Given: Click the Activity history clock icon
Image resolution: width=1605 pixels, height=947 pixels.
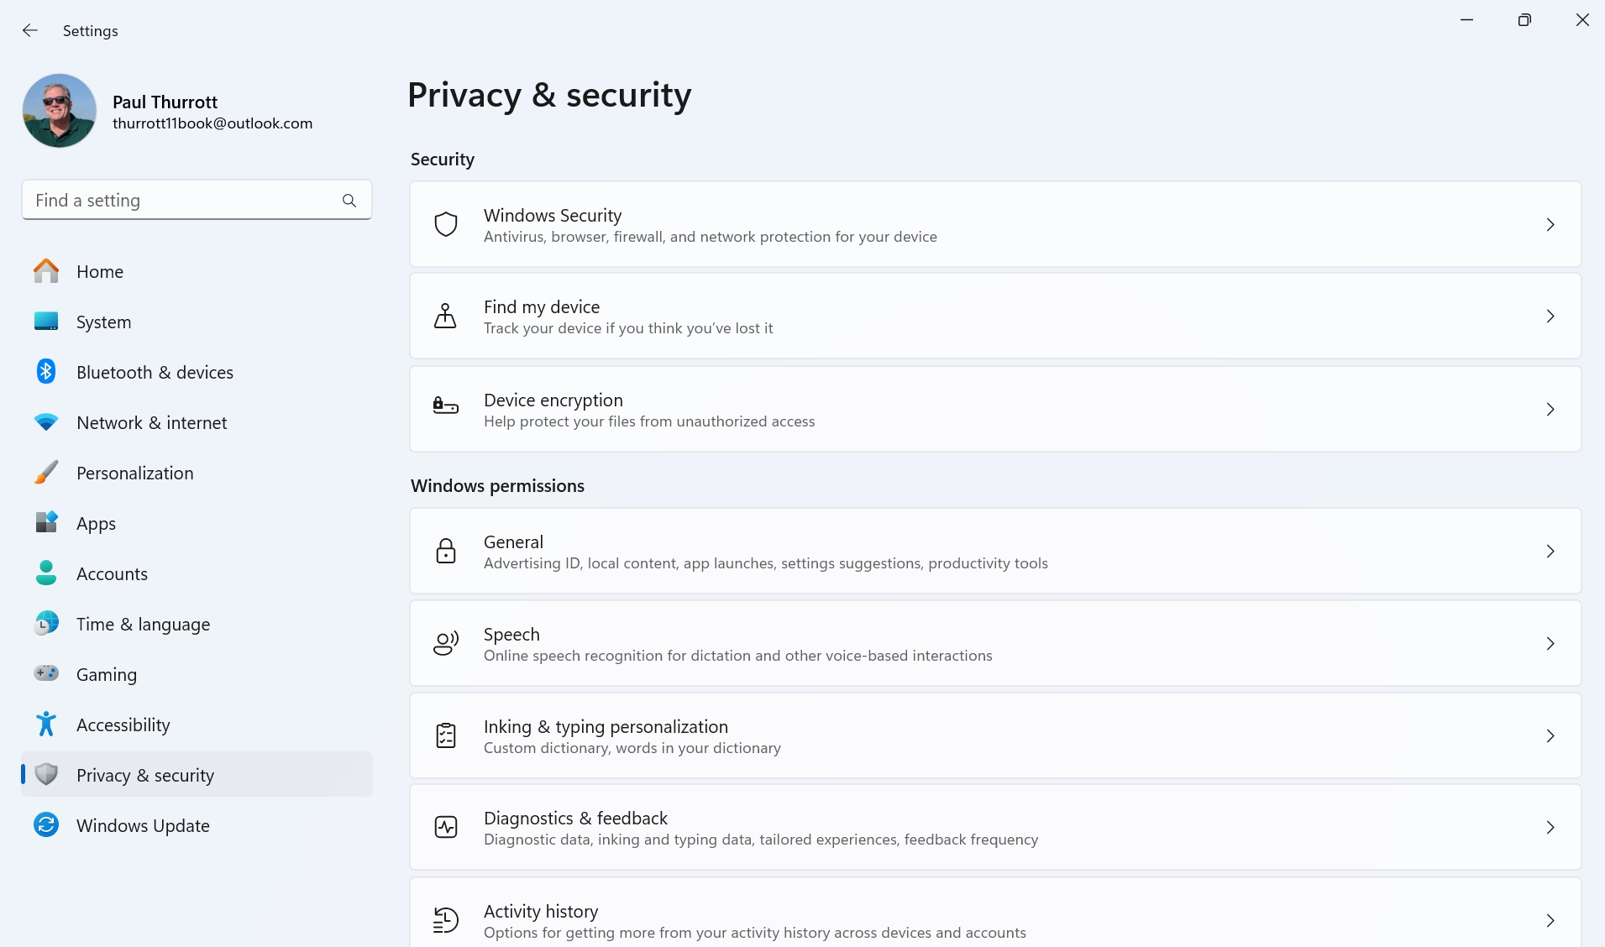Looking at the screenshot, I should pyautogui.click(x=446, y=919).
